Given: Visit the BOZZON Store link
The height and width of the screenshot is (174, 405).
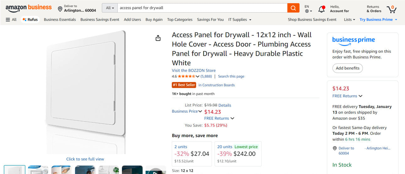Looking at the screenshot, I should [x=194, y=70].
